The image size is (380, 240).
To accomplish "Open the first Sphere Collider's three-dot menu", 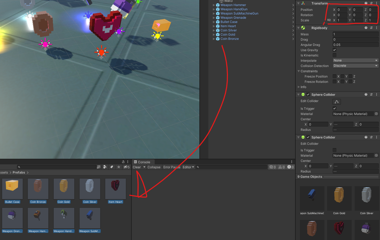I will coord(377,94).
